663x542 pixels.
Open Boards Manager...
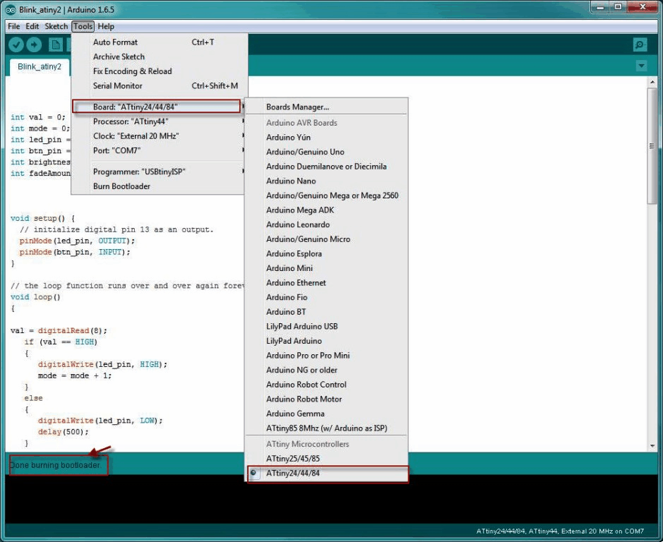[x=326, y=107]
